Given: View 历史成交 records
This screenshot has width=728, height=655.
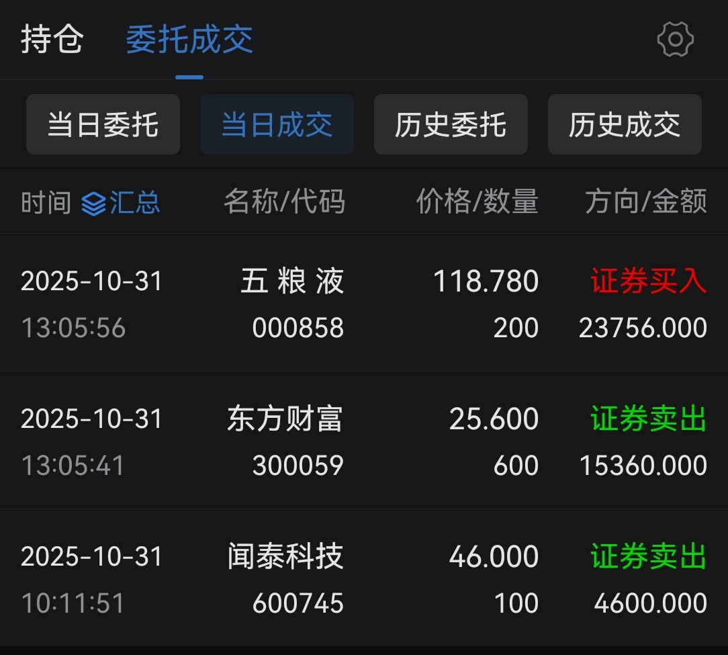Looking at the screenshot, I should (x=625, y=124).
